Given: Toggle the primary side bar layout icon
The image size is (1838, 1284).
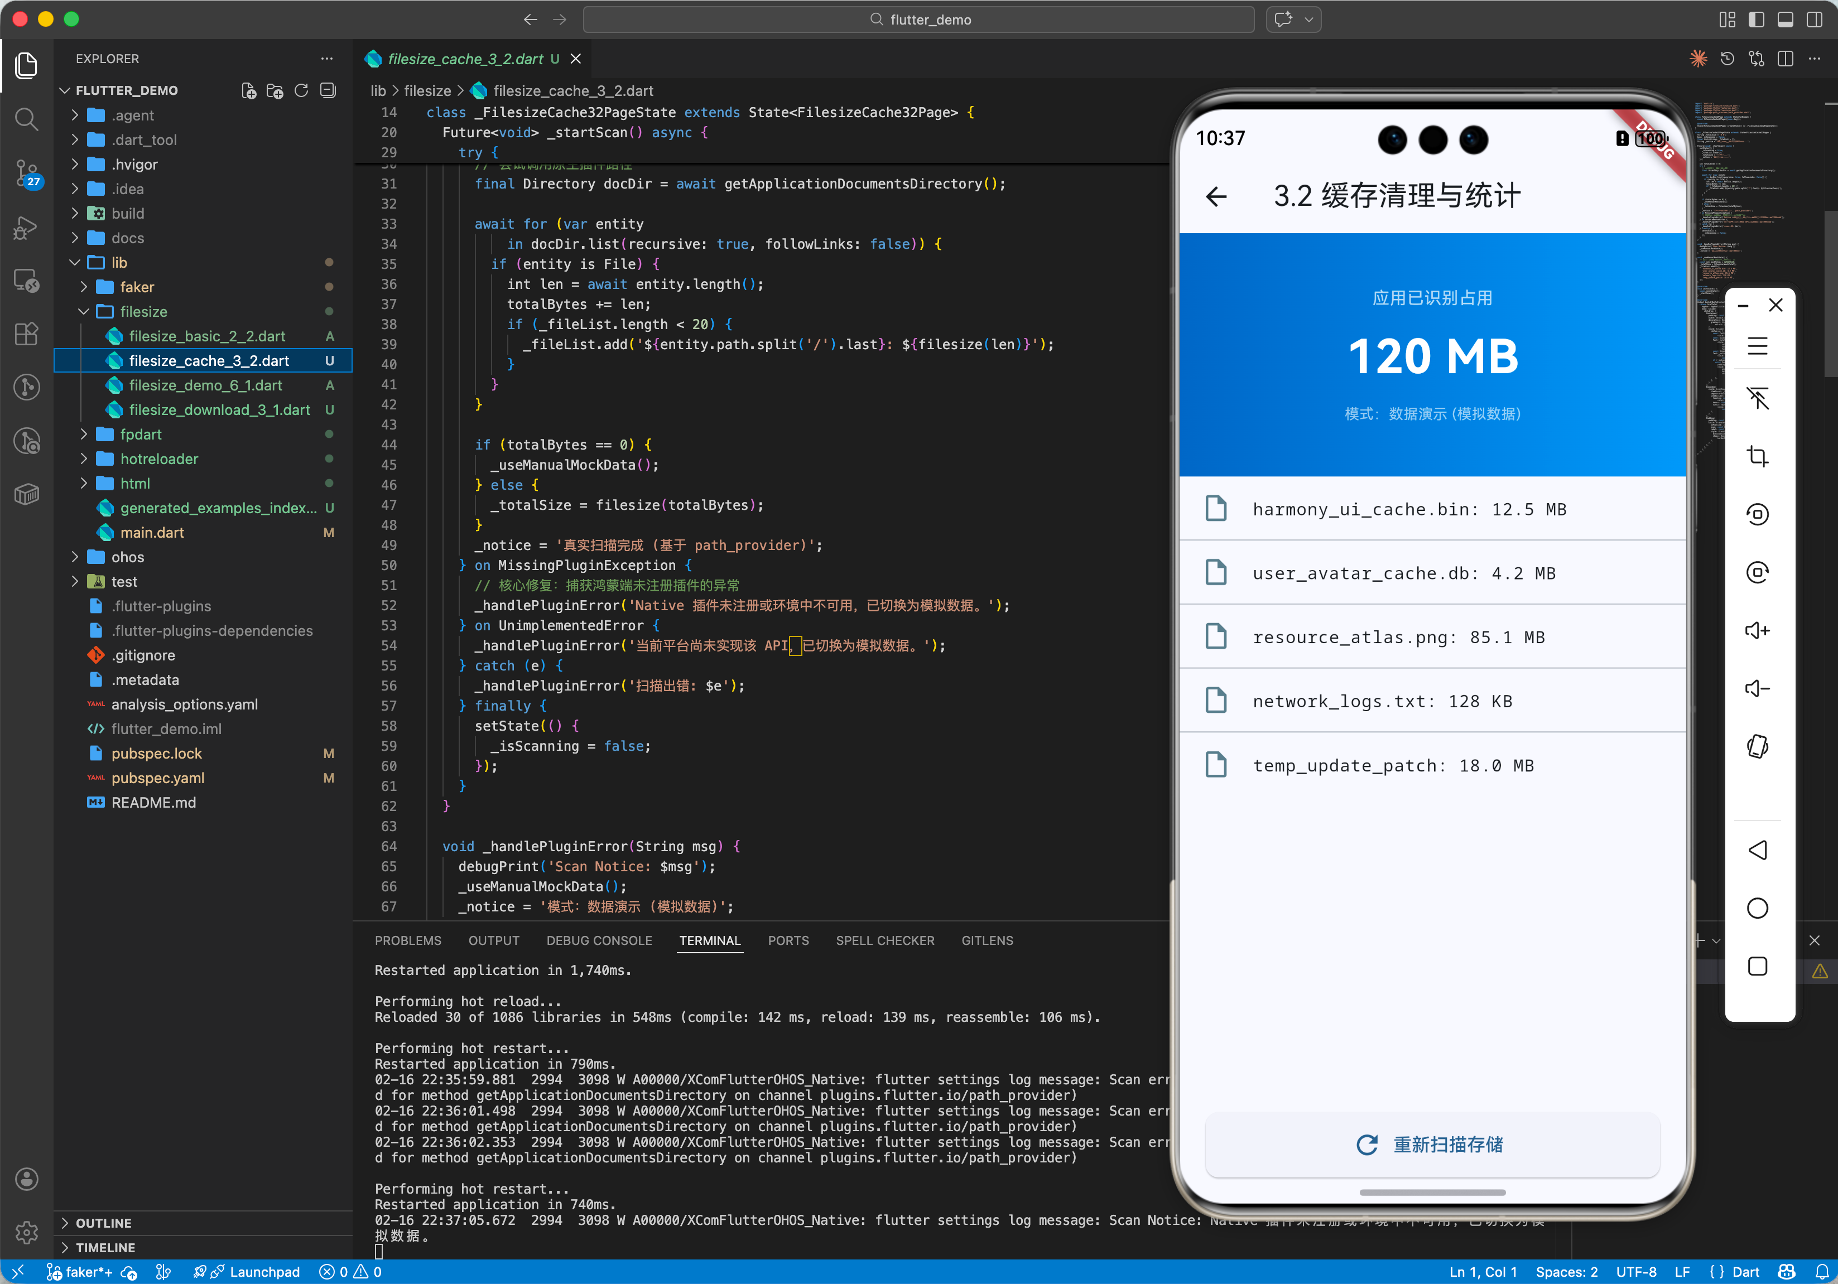Looking at the screenshot, I should 1755,19.
